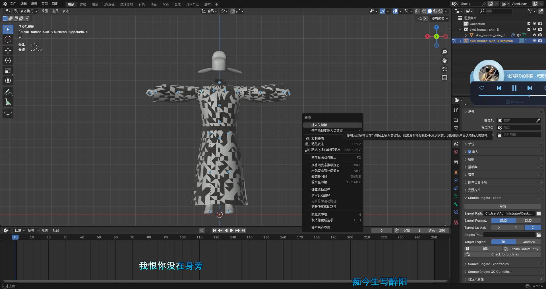The width and height of the screenshot is (546, 289).
Task: Open the 姿态选项 dropdown
Action: pyautogui.click(x=440, y=18)
